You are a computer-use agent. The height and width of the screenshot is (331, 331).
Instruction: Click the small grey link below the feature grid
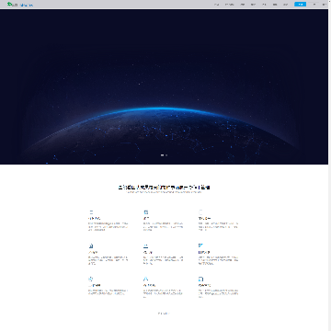pyautogui.click(x=164, y=314)
